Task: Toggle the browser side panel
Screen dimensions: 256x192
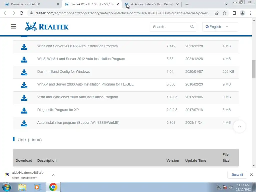Action: point(234,13)
